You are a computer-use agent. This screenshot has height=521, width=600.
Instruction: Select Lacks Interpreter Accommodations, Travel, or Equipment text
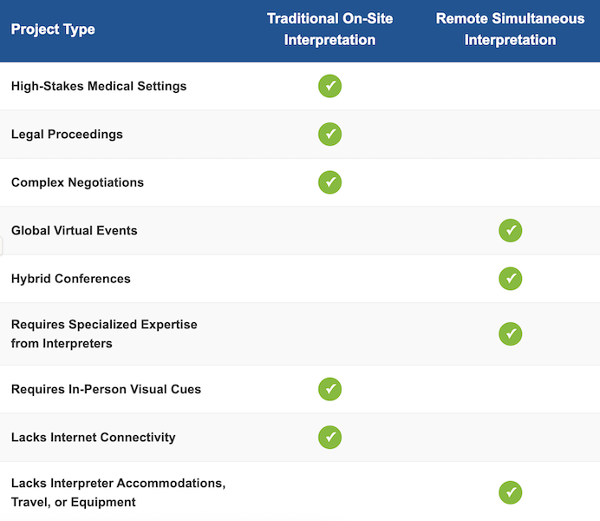point(118,492)
